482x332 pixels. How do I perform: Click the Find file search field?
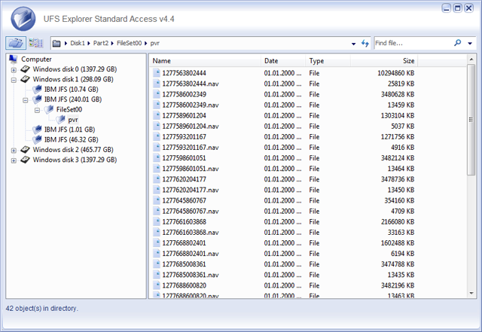point(413,43)
